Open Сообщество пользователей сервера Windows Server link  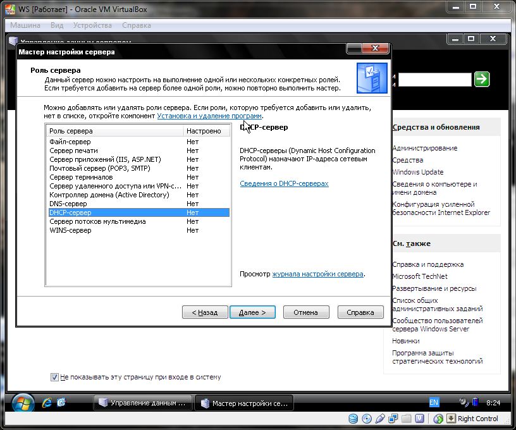pos(438,325)
